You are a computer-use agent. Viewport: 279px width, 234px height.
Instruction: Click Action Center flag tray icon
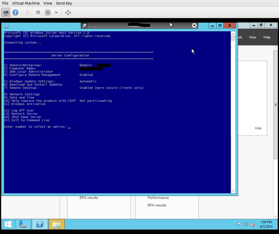(x=239, y=224)
